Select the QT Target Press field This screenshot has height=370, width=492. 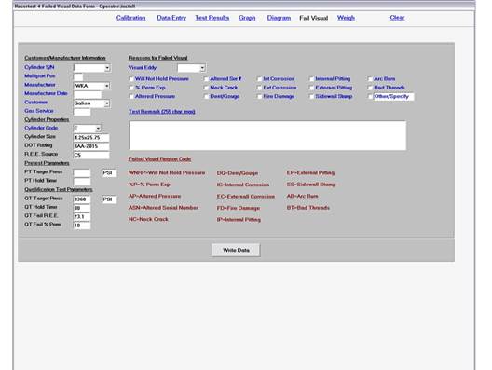82,199
